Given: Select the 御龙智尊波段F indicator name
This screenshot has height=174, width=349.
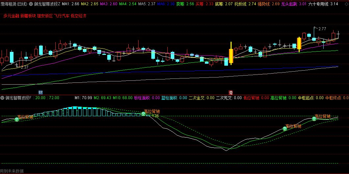Looking at the screenshot, I should point(18,98).
